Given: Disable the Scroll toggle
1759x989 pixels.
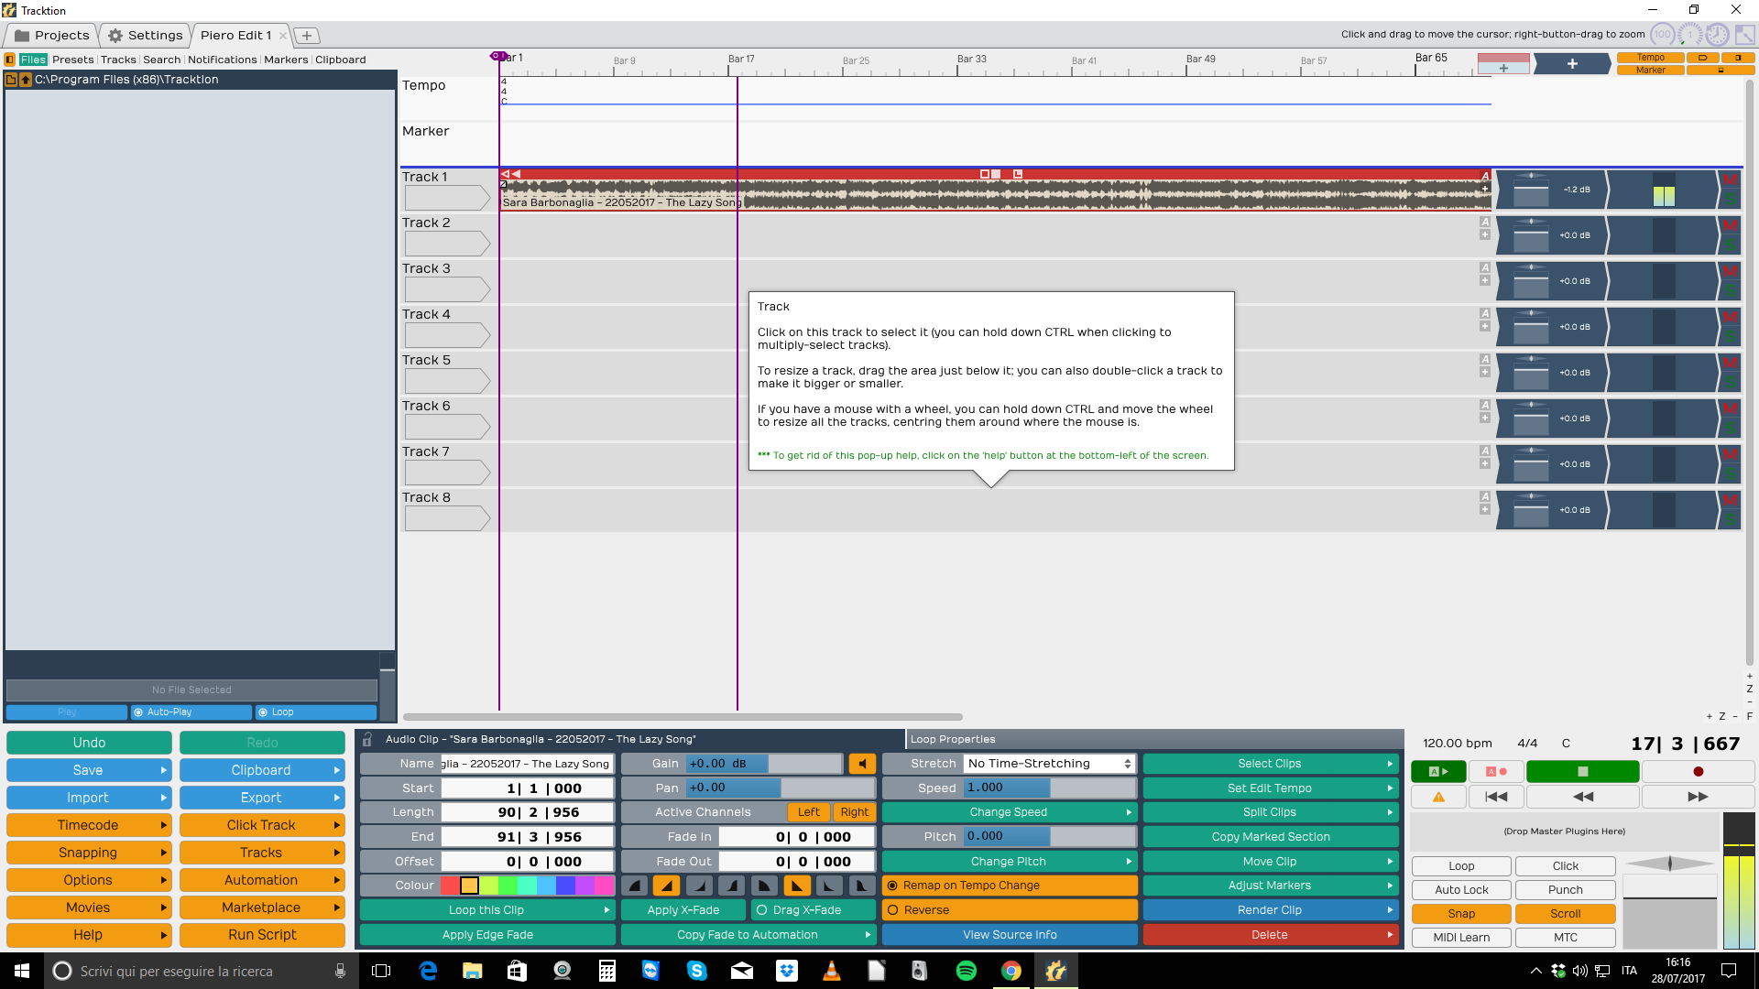Looking at the screenshot, I should (1565, 914).
